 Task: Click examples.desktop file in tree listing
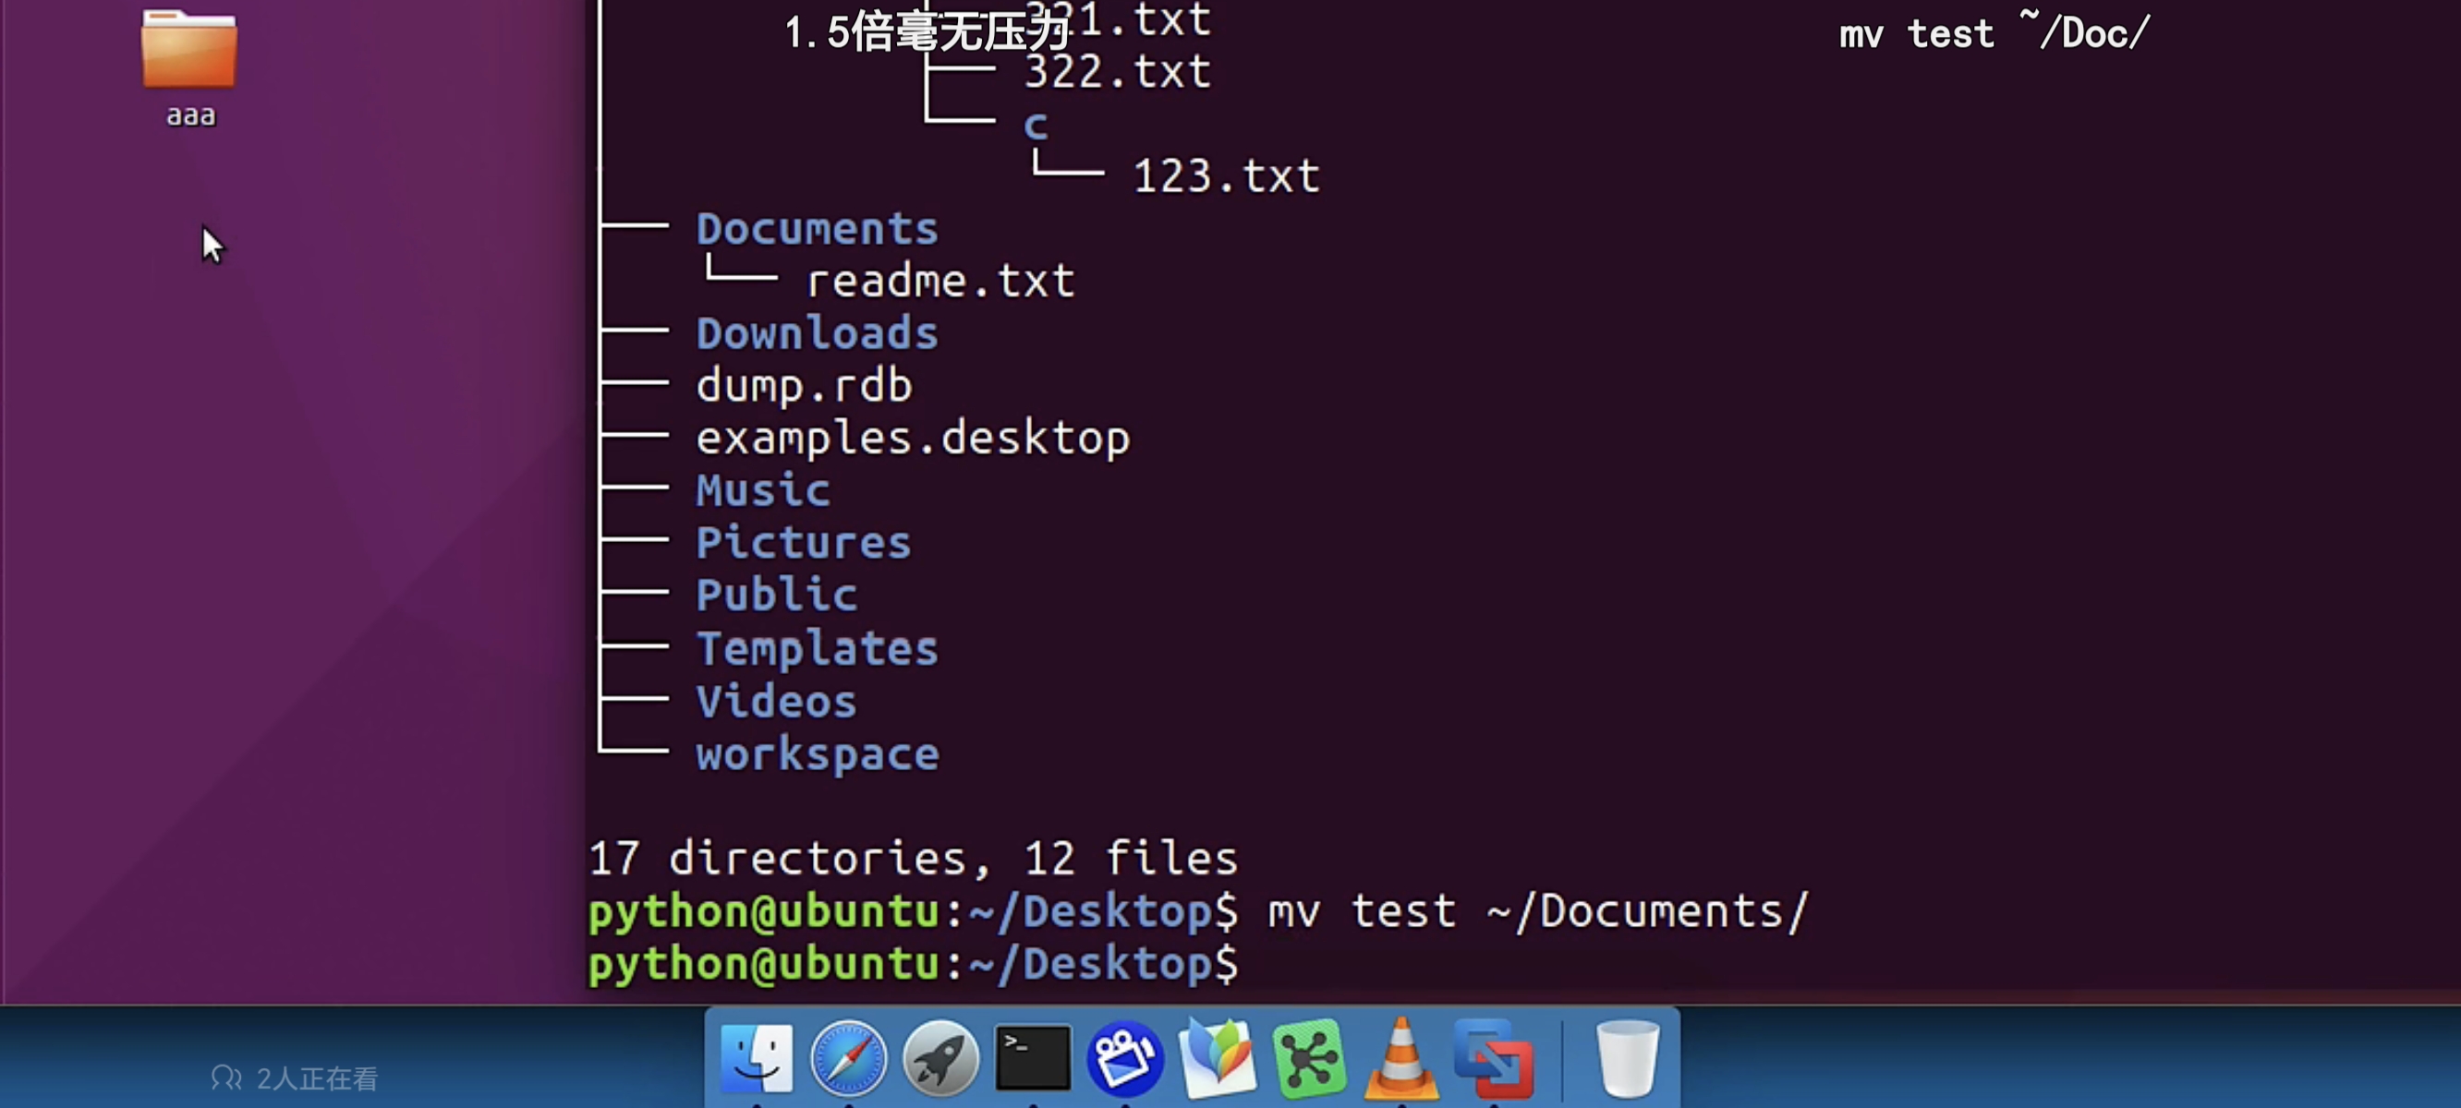[913, 439]
